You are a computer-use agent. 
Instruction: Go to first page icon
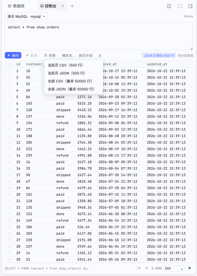(x=139, y=268)
